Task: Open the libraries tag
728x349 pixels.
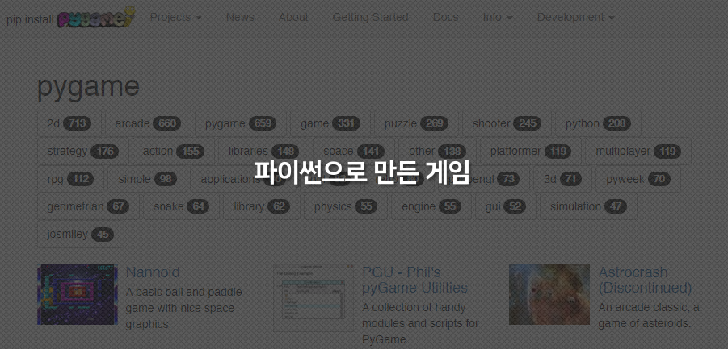Action: [263, 152]
